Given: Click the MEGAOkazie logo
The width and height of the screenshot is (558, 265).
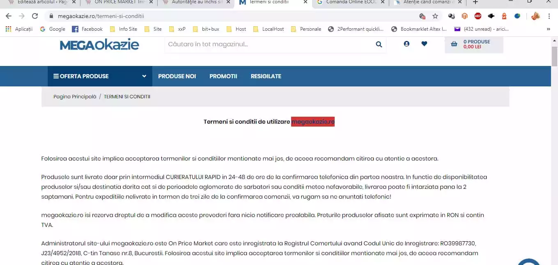Looking at the screenshot, I should click(99, 45).
